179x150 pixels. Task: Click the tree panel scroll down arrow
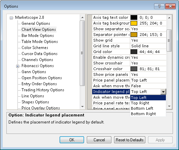click(82, 107)
